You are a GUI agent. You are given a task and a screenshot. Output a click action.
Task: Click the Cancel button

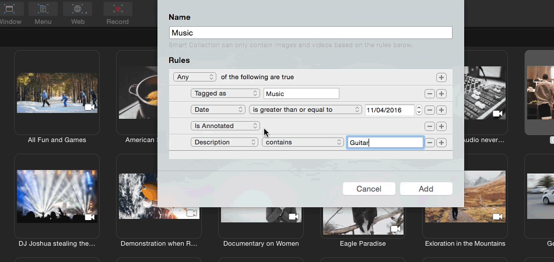[x=369, y=189]
